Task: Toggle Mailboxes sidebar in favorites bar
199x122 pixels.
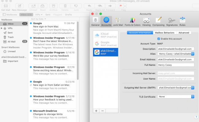Action: (10, 15)
